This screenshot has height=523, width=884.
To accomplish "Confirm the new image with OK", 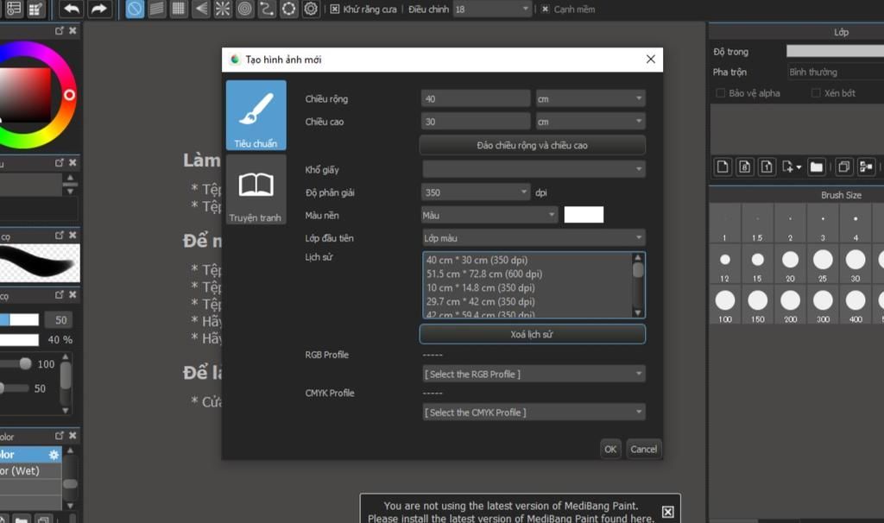I will click(610, 449).
